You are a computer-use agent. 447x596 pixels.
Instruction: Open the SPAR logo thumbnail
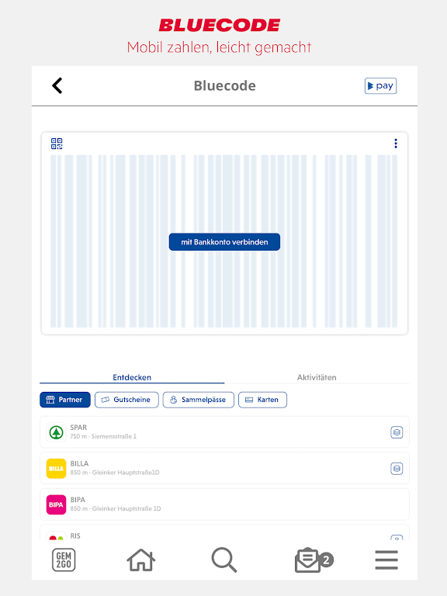pyautogui.click(x=56, y=432)
